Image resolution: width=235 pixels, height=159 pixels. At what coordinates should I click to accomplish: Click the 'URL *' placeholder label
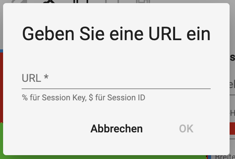tap(35, 78)
